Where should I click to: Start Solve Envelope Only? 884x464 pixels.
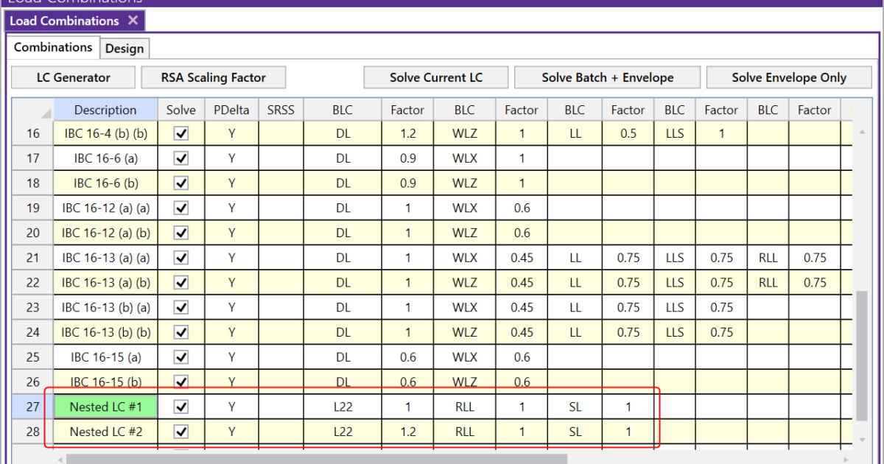[x=789, y=77]
